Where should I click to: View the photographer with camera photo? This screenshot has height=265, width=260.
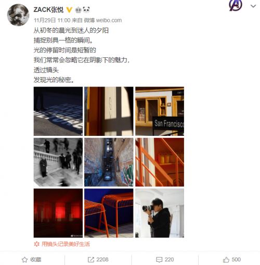160,213
